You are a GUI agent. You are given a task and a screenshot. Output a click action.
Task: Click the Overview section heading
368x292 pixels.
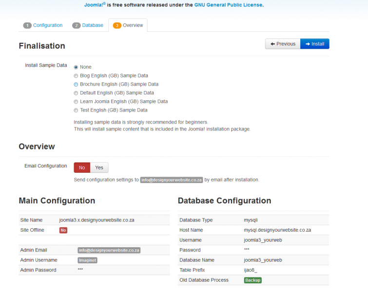click(x=37, y=146)
